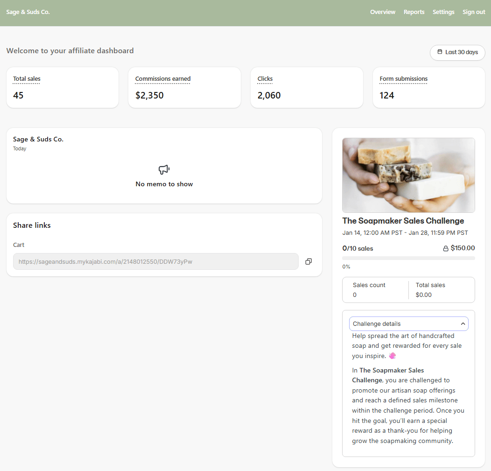Click the 45 total sales value
Screen dimensions: 491x471
coord(18,95)
